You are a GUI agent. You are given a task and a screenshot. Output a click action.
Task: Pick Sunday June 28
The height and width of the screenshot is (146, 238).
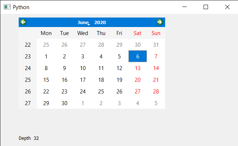(156, 91)
